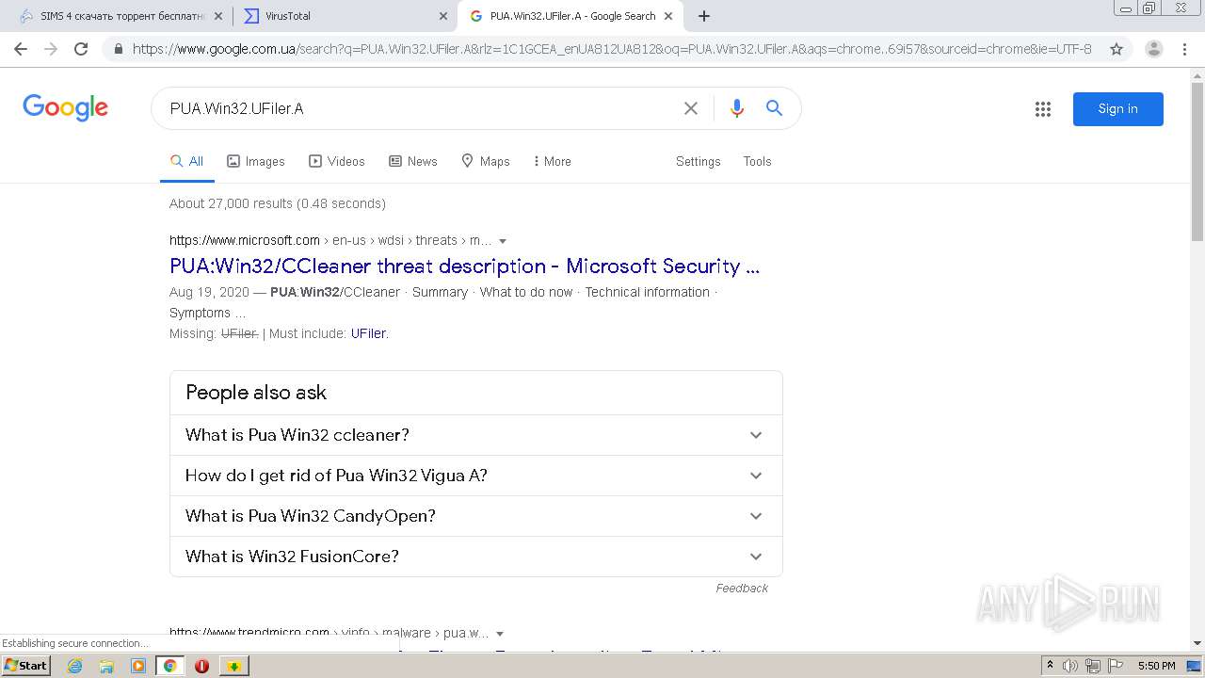Open Opera icon in taskbar
Screen dimensions: 1205x678
point(201,666)
